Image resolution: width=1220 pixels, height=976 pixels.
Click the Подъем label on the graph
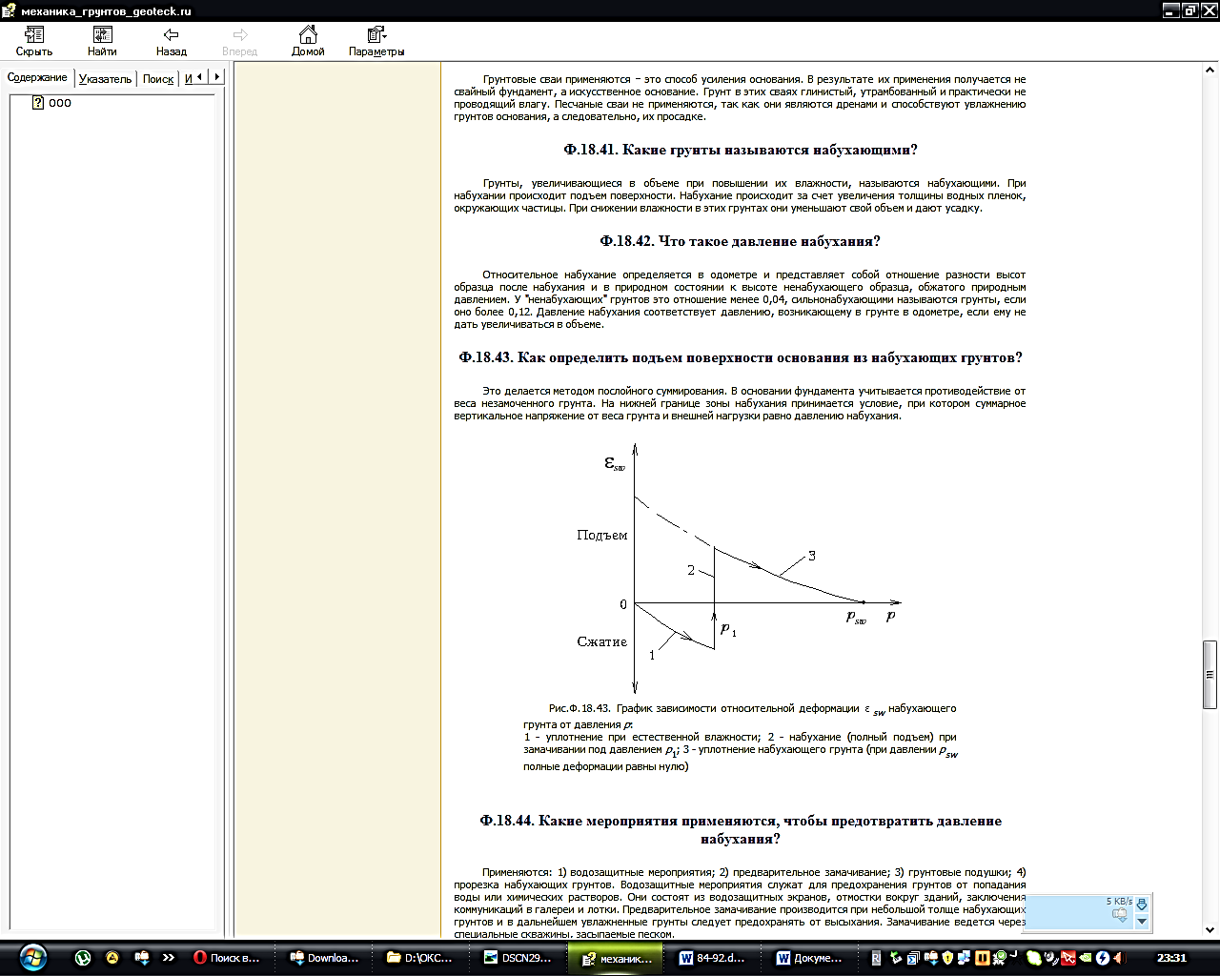click(602, 535)
